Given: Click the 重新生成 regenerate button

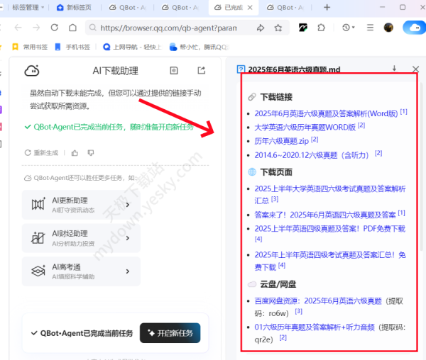Looking at the screenshot, I should tap(42, 152).
